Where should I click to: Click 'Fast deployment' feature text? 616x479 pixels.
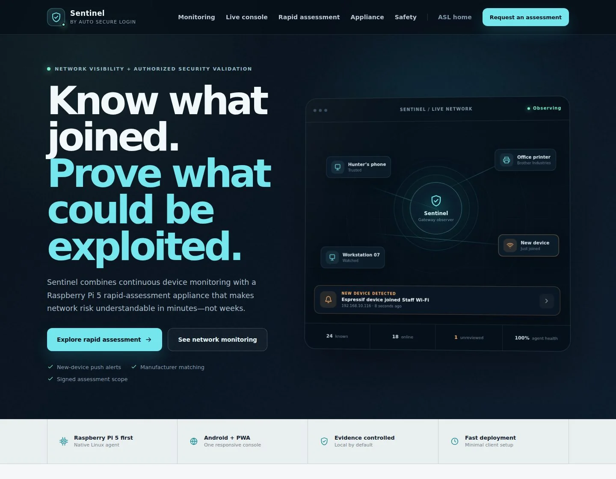pos(490,438)
